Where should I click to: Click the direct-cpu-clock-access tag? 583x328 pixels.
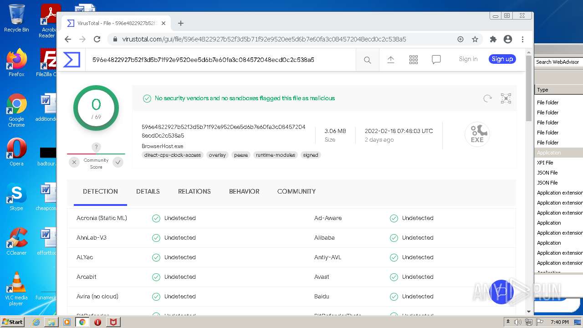click(x=173, y=155)
